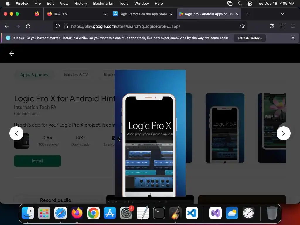Click the 2.8 star rating text
The height and width of the screenshot is (225, 300).
pos(48,138)
